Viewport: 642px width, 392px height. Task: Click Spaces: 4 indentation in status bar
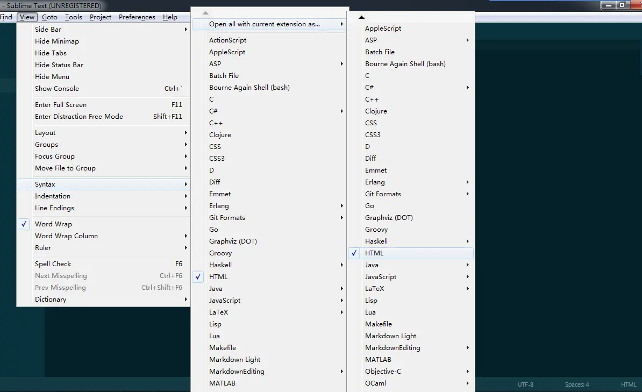pyautogui.click(x=577, y=384)
